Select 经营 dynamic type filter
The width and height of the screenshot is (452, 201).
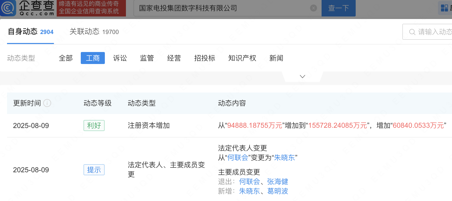[x=174, y=58]
